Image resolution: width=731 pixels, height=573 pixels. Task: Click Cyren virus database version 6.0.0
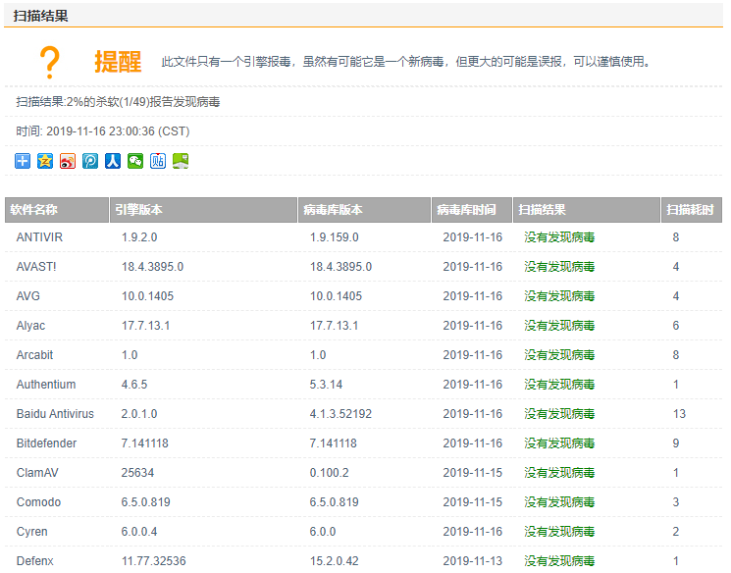point(323,532)
